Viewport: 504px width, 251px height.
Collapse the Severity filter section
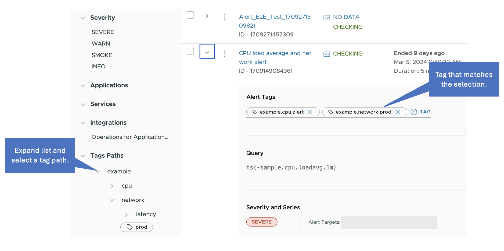coord(83,18)
